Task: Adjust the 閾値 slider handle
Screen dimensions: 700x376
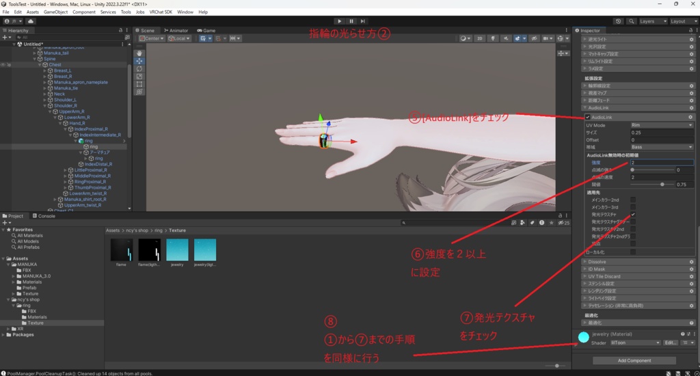Action: point(662,185)
